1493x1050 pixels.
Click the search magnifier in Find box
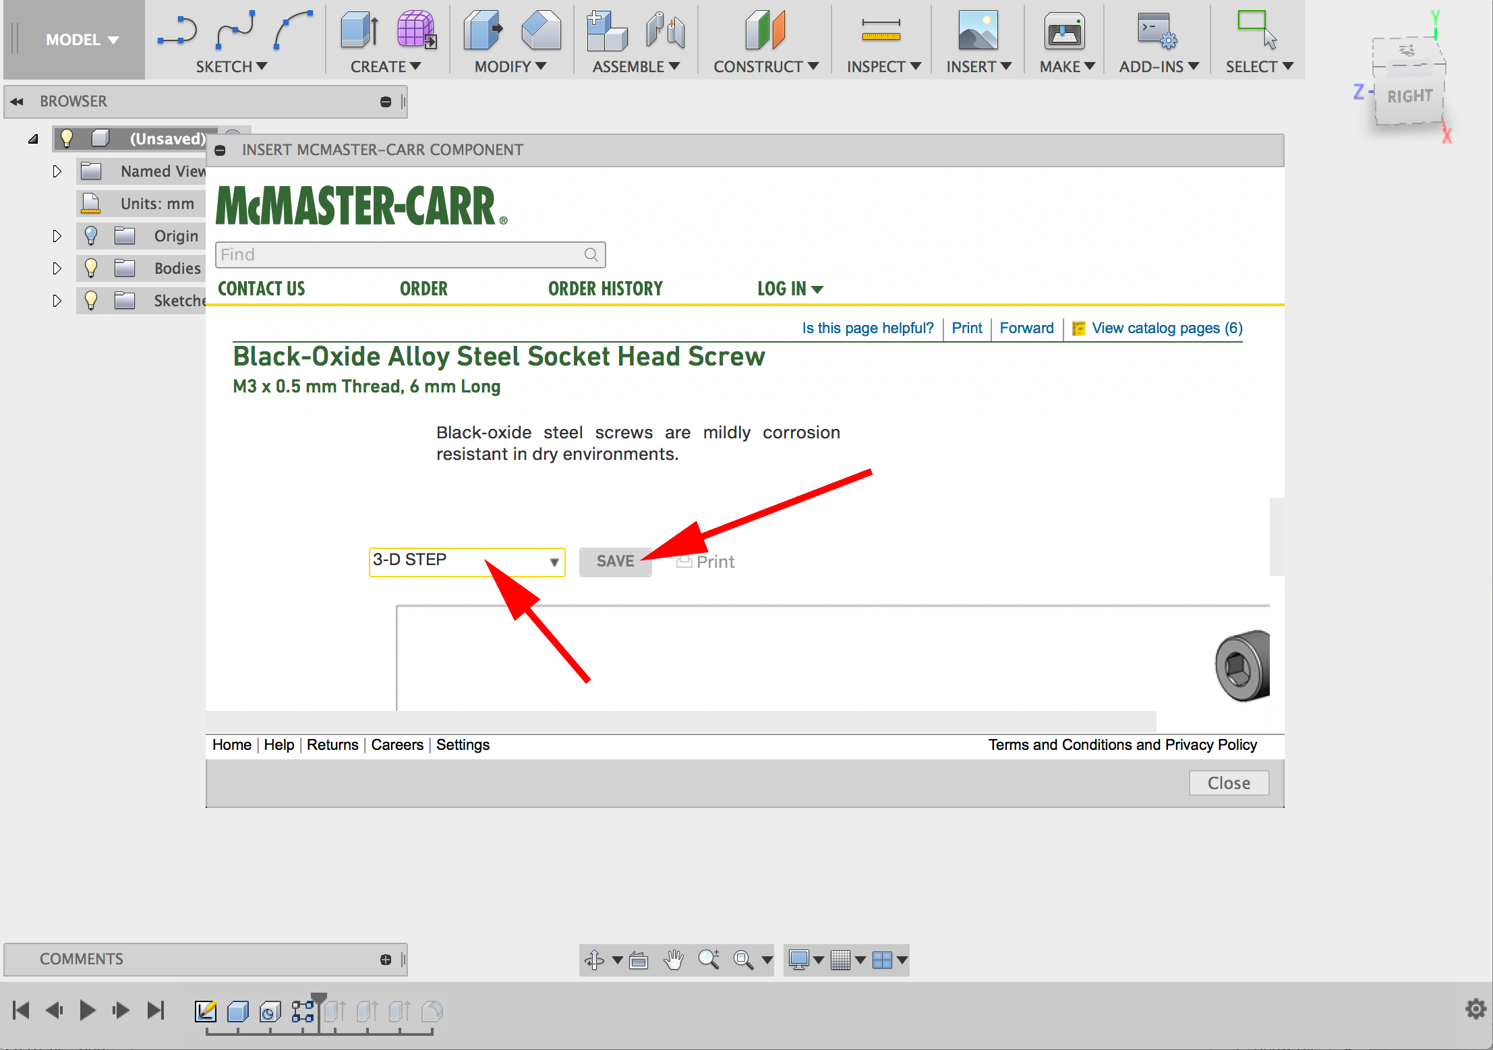coord(591,254)
